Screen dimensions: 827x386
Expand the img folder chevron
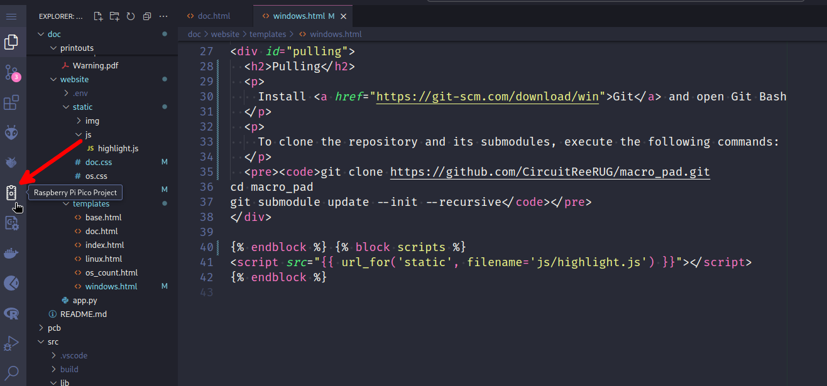coord(79,121)
